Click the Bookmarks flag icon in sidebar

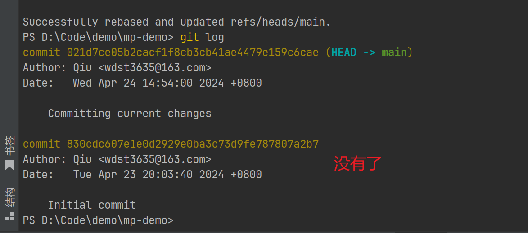9,165
